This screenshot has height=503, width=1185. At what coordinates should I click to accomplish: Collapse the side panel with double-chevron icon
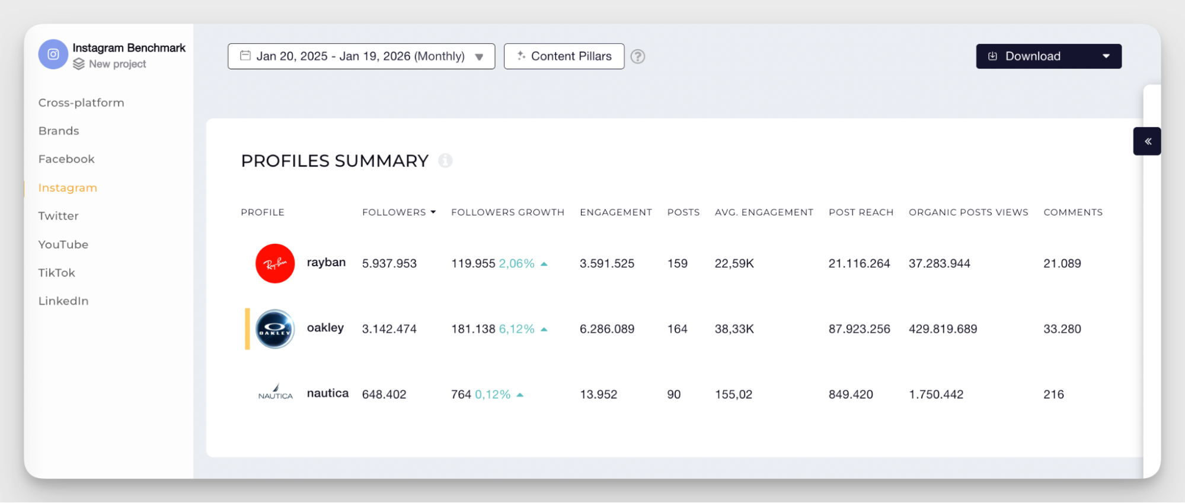tap(1147, 141)
